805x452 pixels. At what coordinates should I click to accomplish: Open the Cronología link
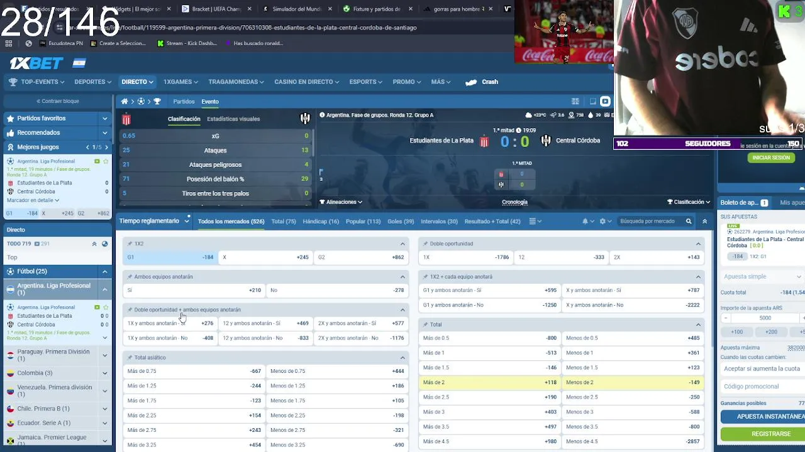point(514,202)
